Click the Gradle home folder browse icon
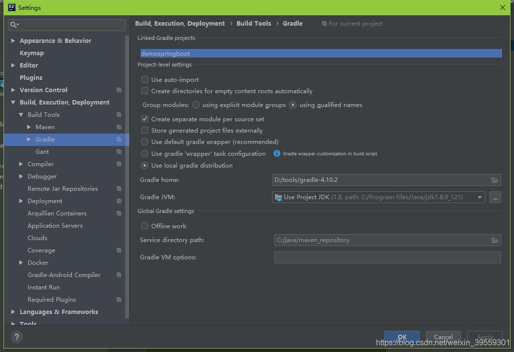The image size is (514, 352). click(495, 180)
